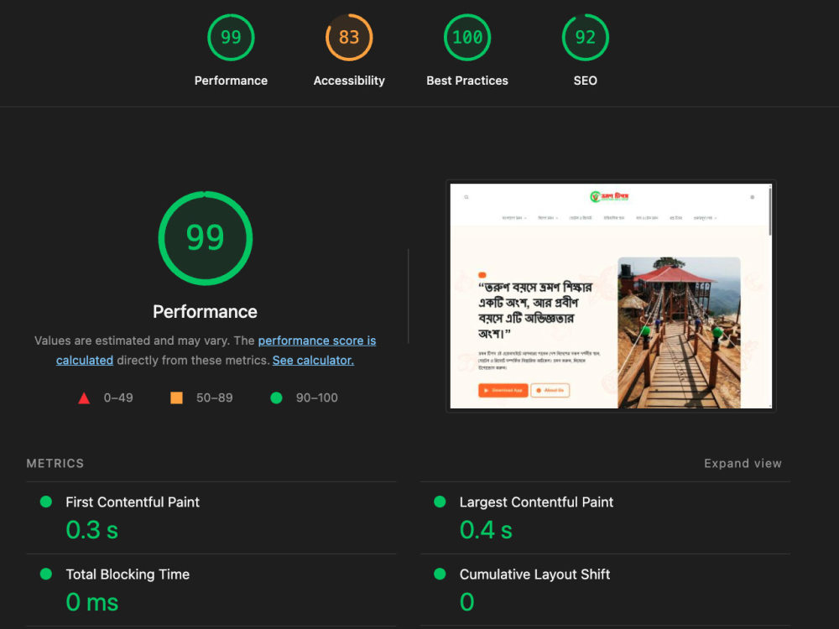Click the large 'Performance' heading below the big gauge
This screenshot has height=629, width=839.
205,312
